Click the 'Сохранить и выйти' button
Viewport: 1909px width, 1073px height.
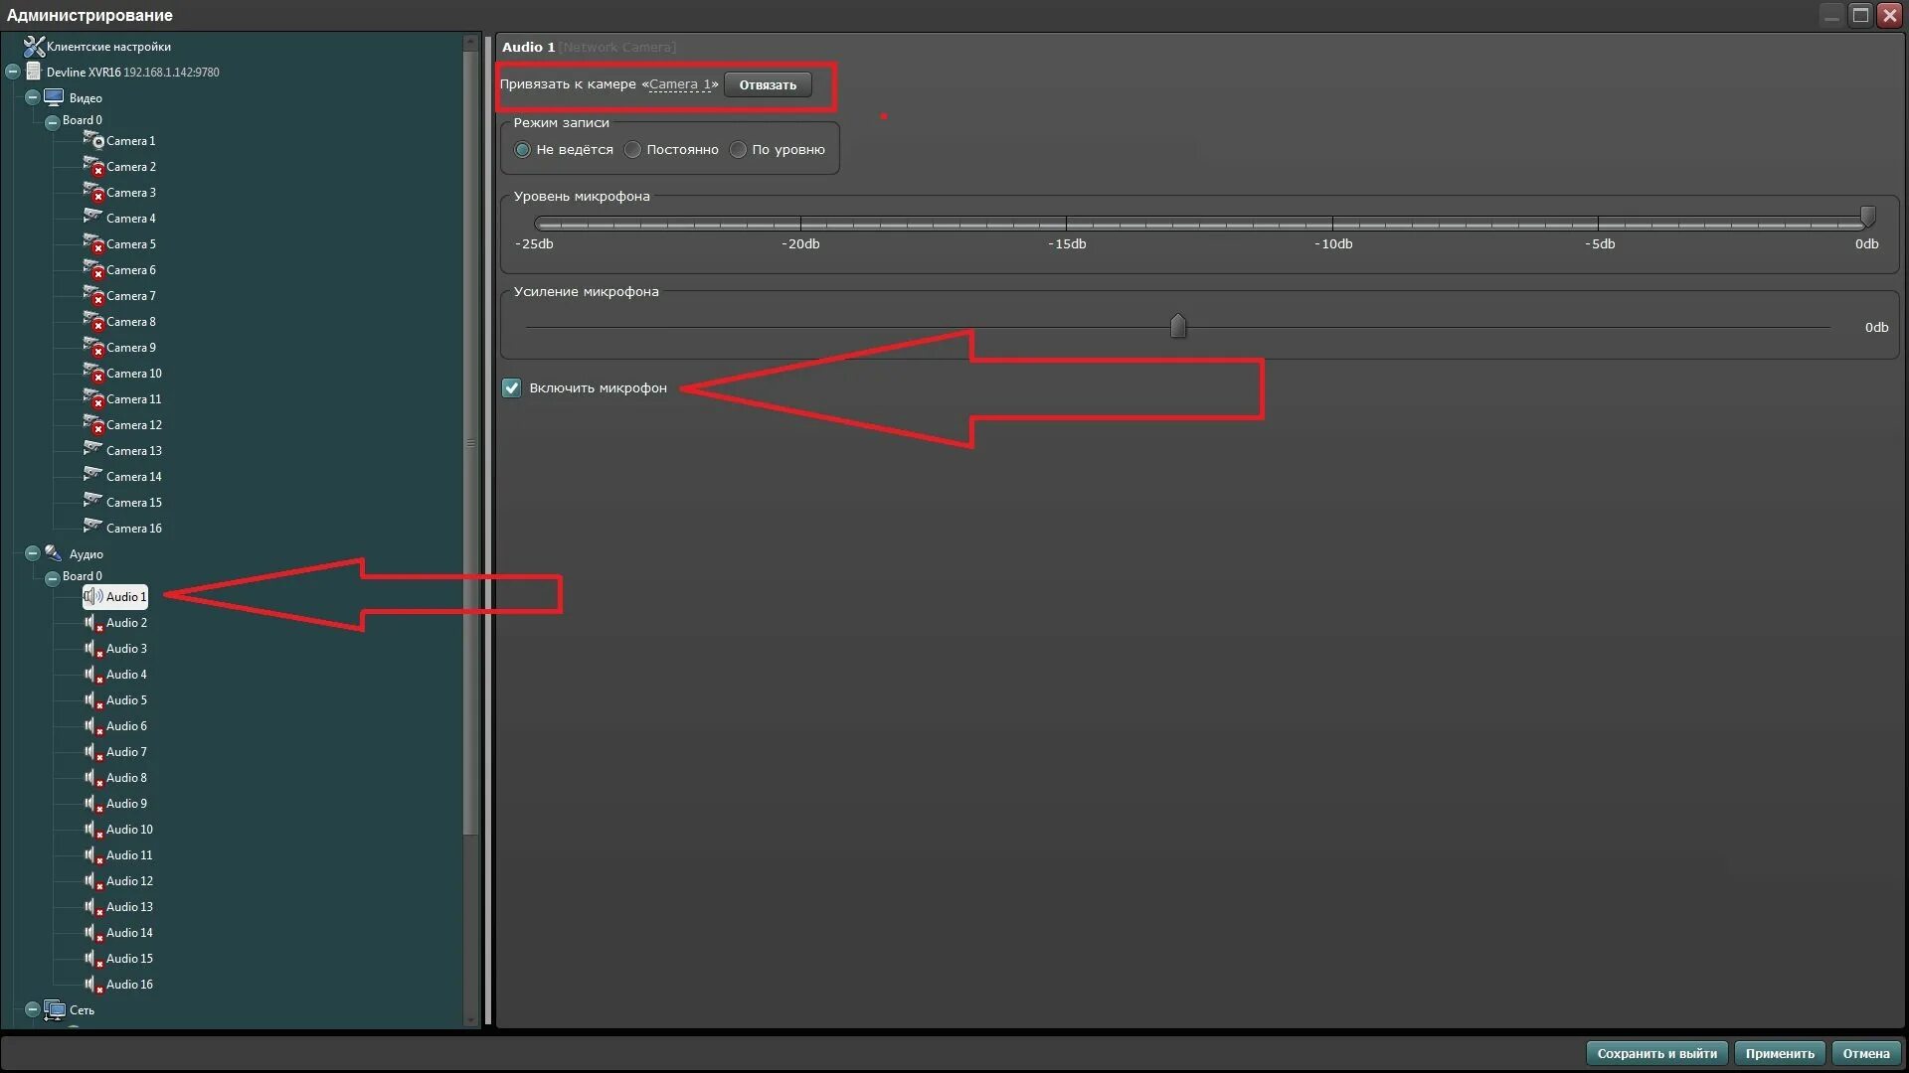(x=1656, y=1053)
